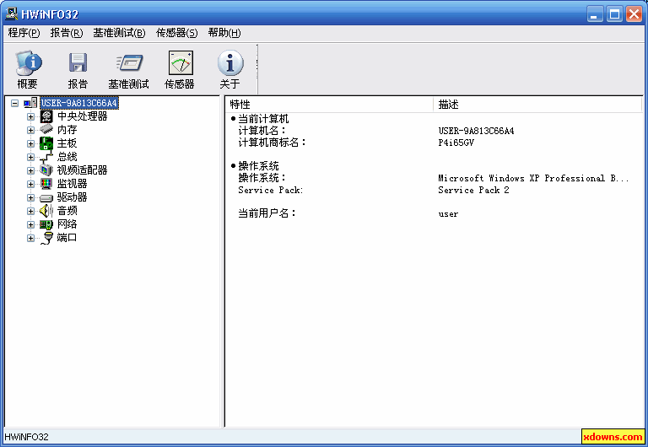Expand the 主板 tree node
Screen dimensions: 648x447
click(x=30, y=143)
